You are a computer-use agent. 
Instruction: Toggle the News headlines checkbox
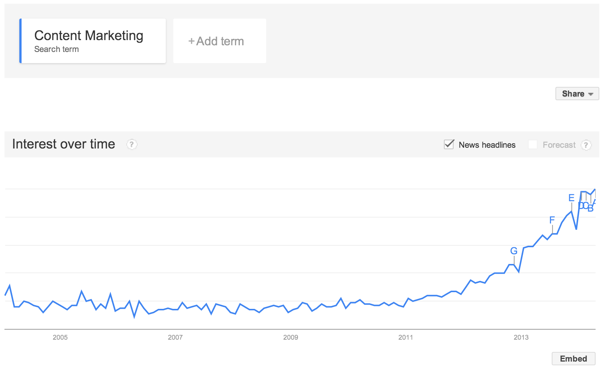click(449, 144)
